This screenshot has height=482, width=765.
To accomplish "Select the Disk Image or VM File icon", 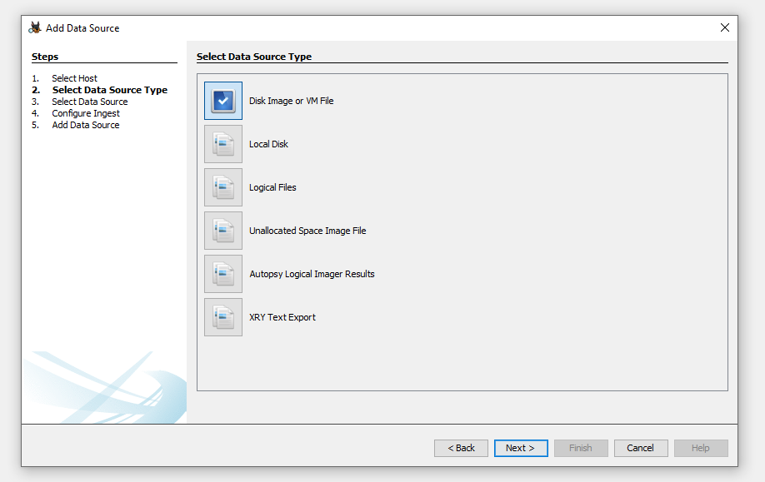I will tap(223, 101).
